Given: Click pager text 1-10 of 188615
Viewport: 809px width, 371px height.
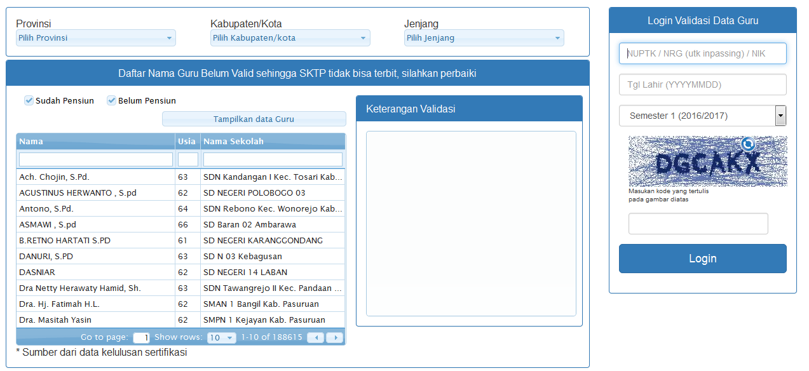Looking at the screenshot, I should coord(272,337).
